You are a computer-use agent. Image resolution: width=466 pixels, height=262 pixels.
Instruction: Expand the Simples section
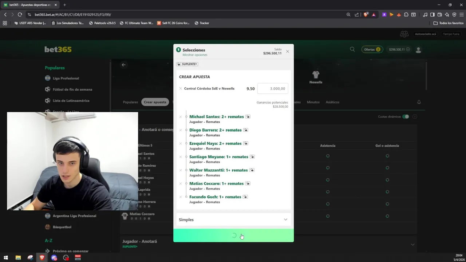(233, 219)
